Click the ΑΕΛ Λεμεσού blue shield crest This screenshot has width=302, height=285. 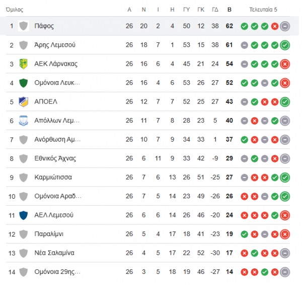(24, 215)
